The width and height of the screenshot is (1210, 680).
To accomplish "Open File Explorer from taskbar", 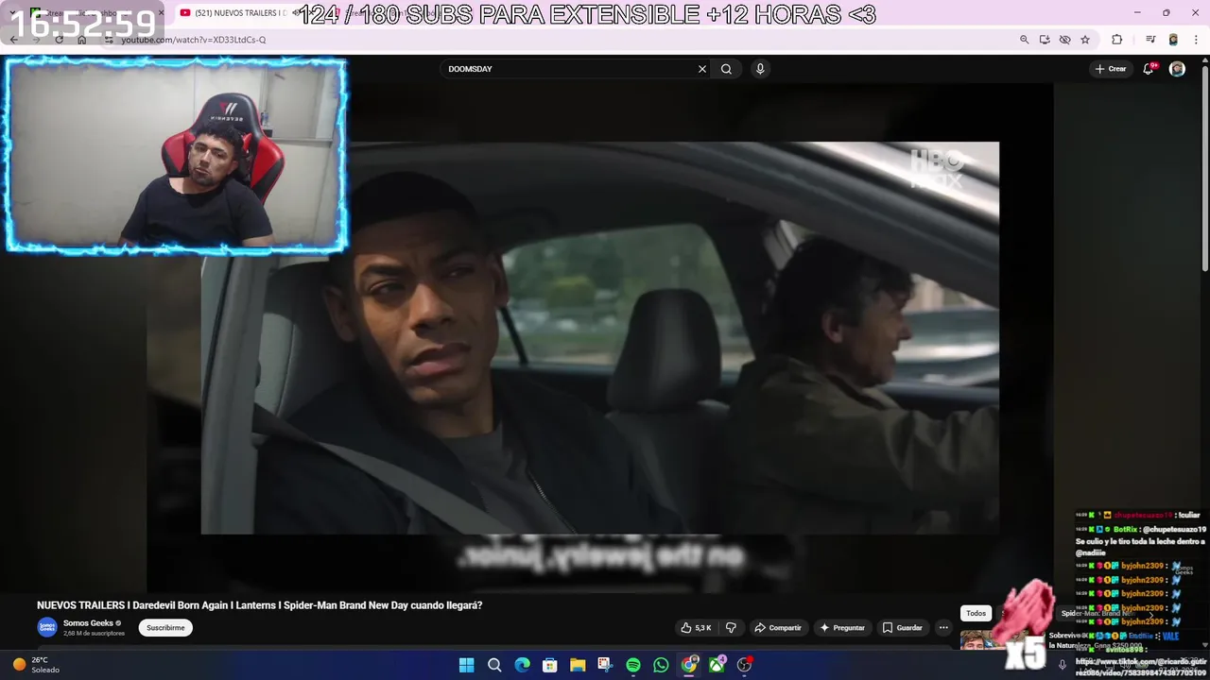I will tap(578, 665).
